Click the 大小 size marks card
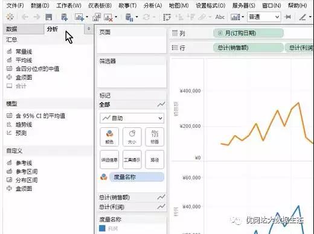The image size is (314, 234). 132,137
